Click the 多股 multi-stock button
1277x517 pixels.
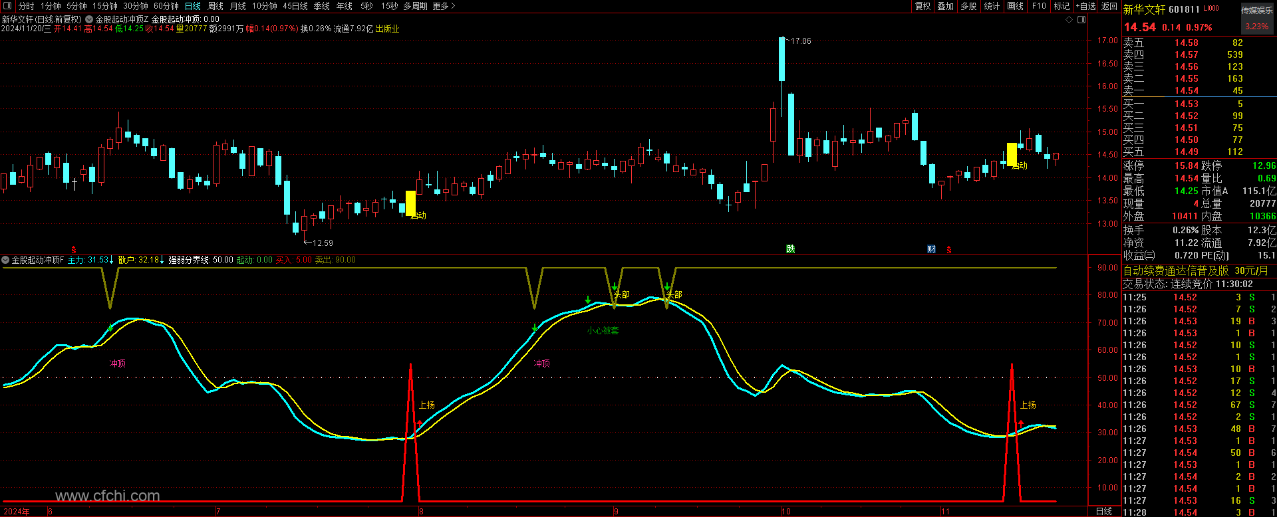[x=969, y=6]
